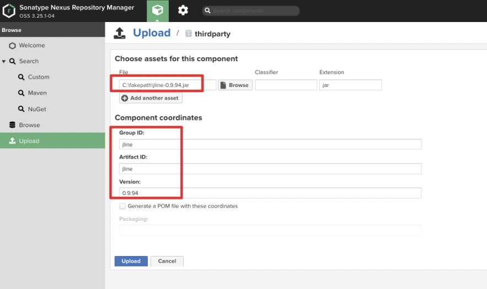Viewport: 487px width, 289px height.
Task: Click the Maven search magnifier icon
Action: point(21,93)
